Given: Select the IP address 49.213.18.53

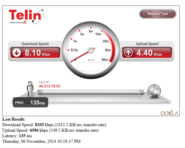Looking at the screenshot, I should pos(50,86).
